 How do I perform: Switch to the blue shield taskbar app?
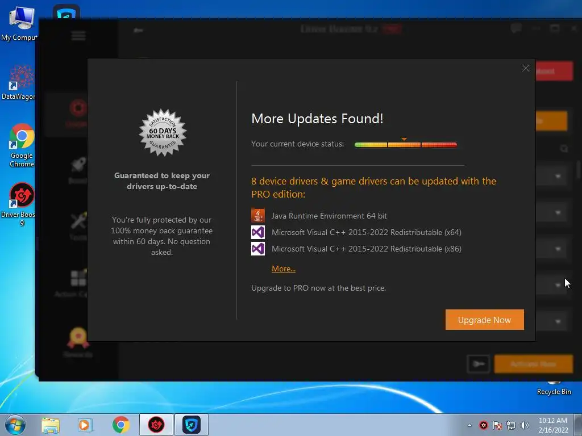pos(192,425)
